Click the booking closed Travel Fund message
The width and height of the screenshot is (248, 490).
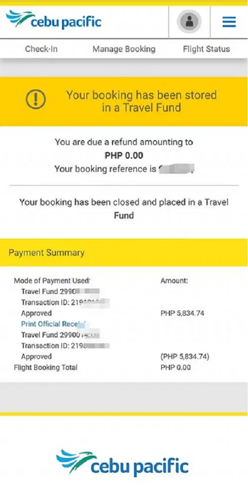click(124, 208)
